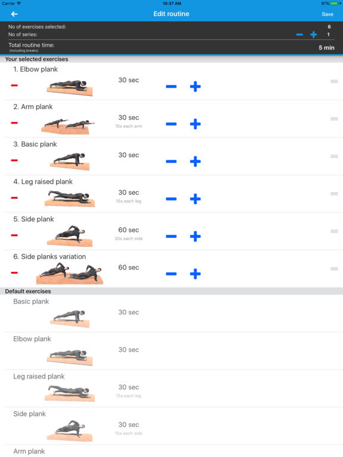Image resolution: width=343 pixels, height=457 pixels.
Task: Add time to Elbow plank
Action: (195, 86)
